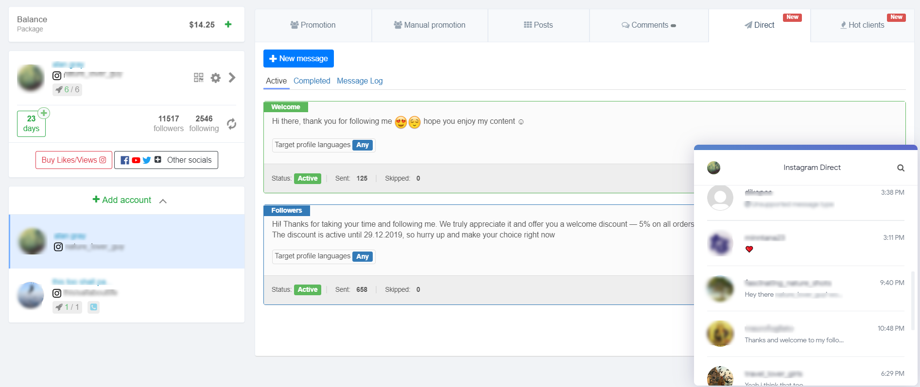The width and height of the screenshot is (920, 387).
Task: Expand the account with the right chevron arrow
Action: [x=232, y=78]
